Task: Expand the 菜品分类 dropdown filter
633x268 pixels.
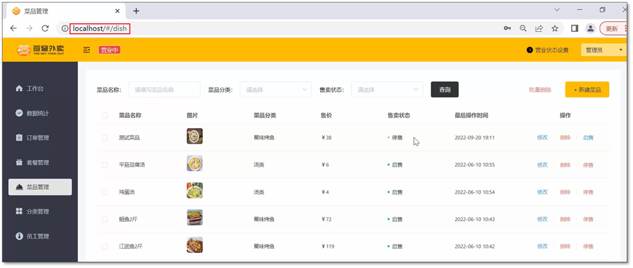Action: 275,90
